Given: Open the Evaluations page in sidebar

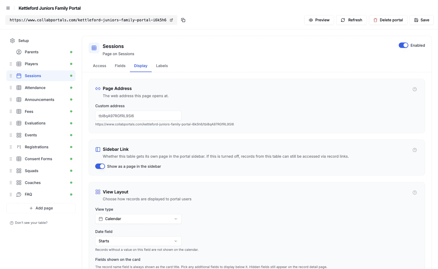Looking at the screenshot, I should pos(41,123).
